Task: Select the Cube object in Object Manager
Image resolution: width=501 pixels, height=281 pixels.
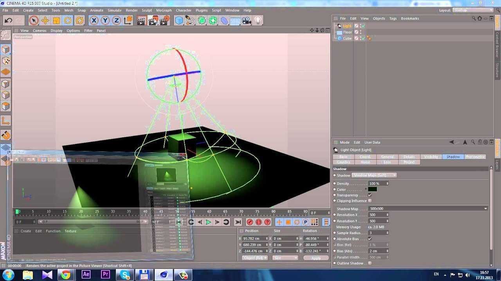Action: [348, 38]
